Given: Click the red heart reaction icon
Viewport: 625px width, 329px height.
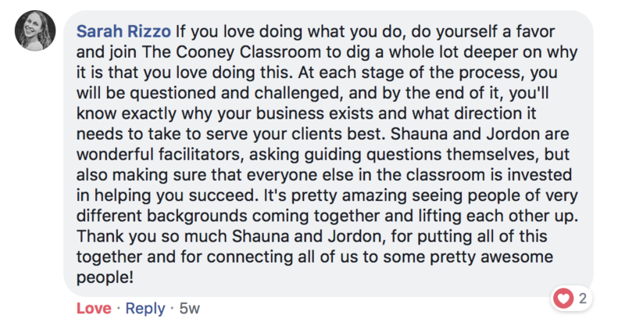Looking at the screenshot, I should (x=562, y=298).
